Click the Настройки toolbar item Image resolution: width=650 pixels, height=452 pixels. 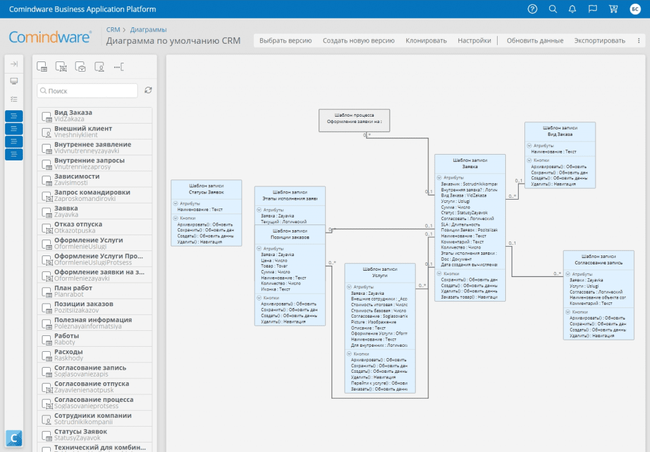coord(474,41)
